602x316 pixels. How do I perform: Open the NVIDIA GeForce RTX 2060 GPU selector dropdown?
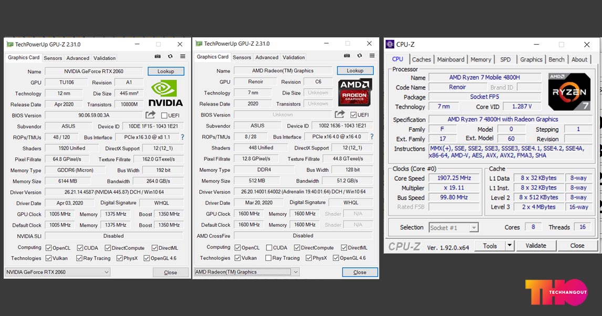click(x=58, y=272)
